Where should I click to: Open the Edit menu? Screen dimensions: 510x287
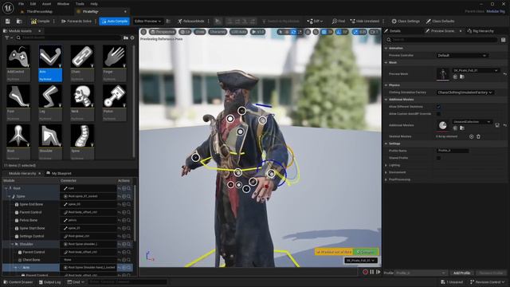(x=33, y=4)
